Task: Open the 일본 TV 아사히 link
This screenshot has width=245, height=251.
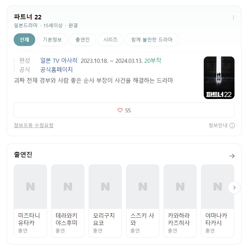Action: pos(59,61)
